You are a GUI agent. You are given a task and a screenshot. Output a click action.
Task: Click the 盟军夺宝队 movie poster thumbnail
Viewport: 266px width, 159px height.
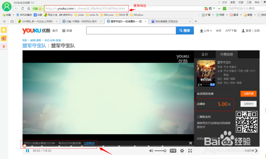206,74
